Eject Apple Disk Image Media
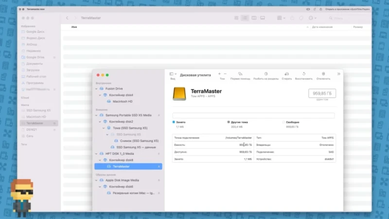The image size is (389, 219). click(x=159, y=180)
